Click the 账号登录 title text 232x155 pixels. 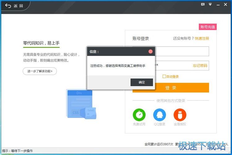click(141, 39)
